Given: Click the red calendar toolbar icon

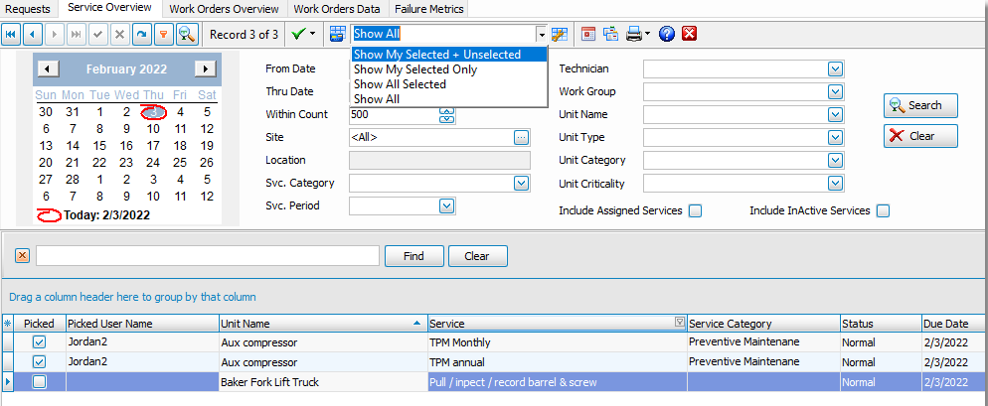Looking at the screenshot, I should coord(588,34).
